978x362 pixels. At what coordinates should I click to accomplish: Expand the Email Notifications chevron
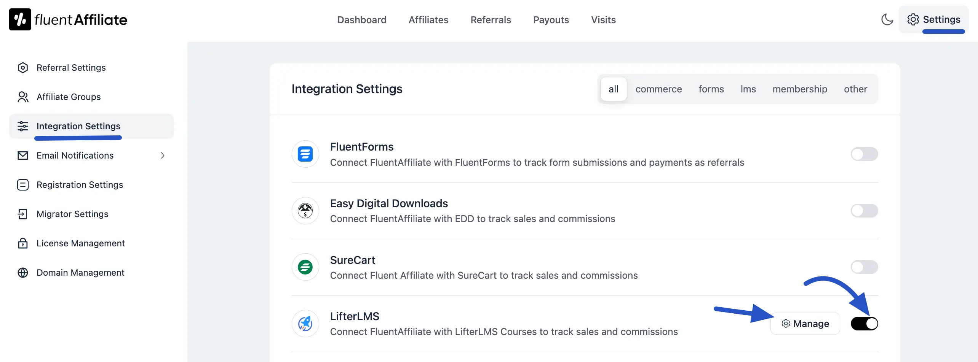163,156
